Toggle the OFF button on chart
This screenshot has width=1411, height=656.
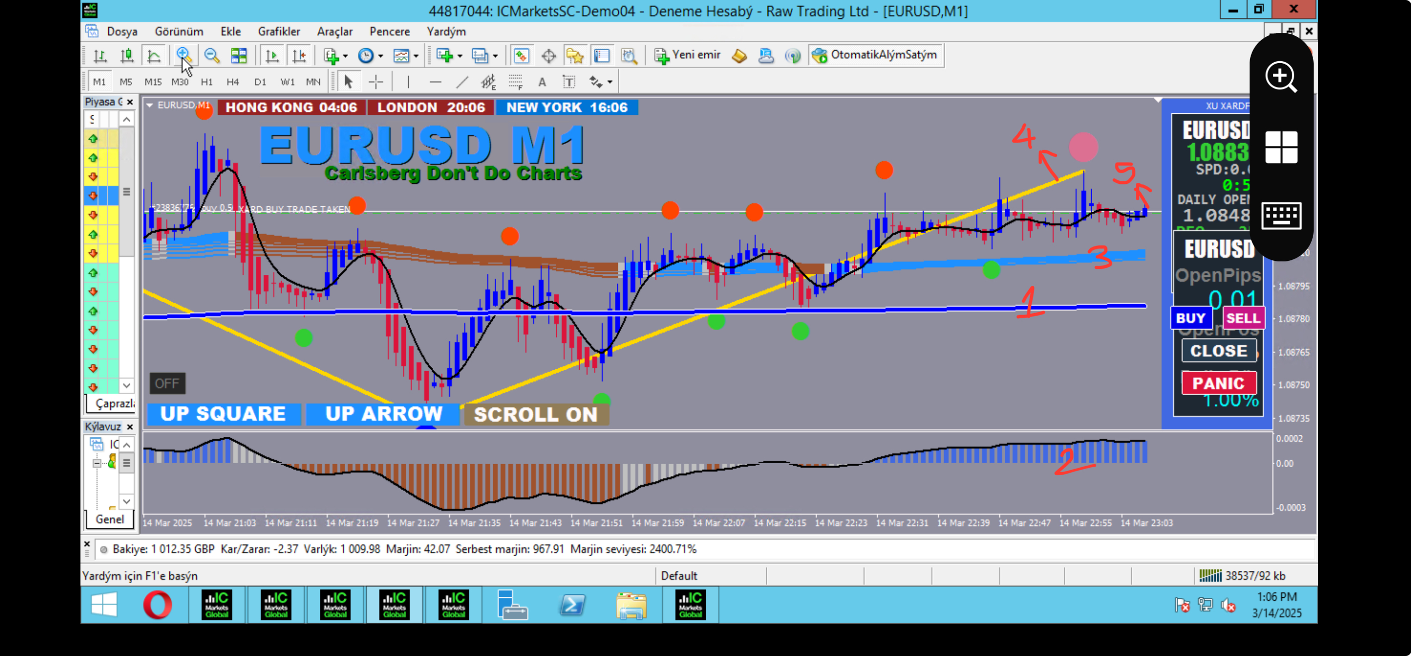(167, 383)
